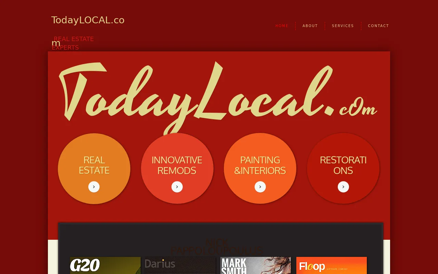Click the Real Estate Experts tagline
438x274 pixels.
73,43
